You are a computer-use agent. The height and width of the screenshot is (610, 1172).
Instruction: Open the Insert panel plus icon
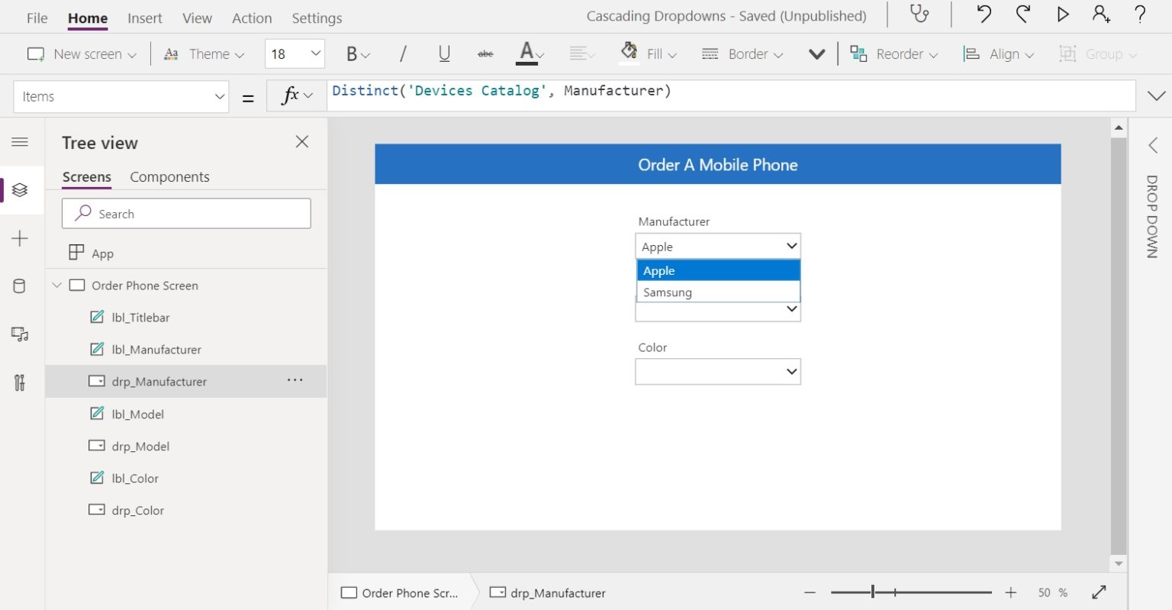point(19,238)
